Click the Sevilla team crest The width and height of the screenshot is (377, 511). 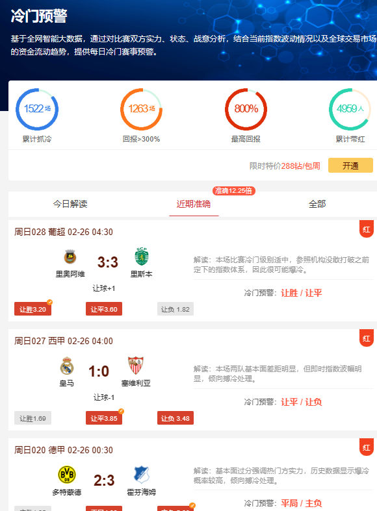point(136,366)
